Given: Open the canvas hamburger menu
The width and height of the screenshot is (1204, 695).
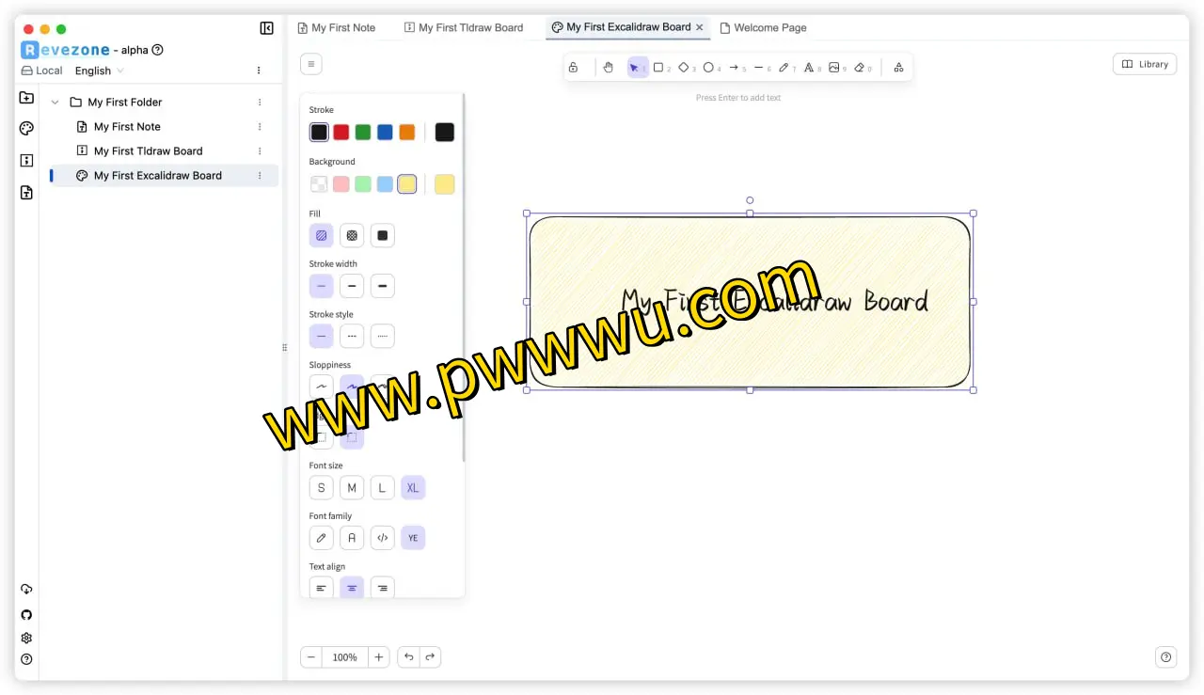Looking at the screenshot, I should point(312,64).
